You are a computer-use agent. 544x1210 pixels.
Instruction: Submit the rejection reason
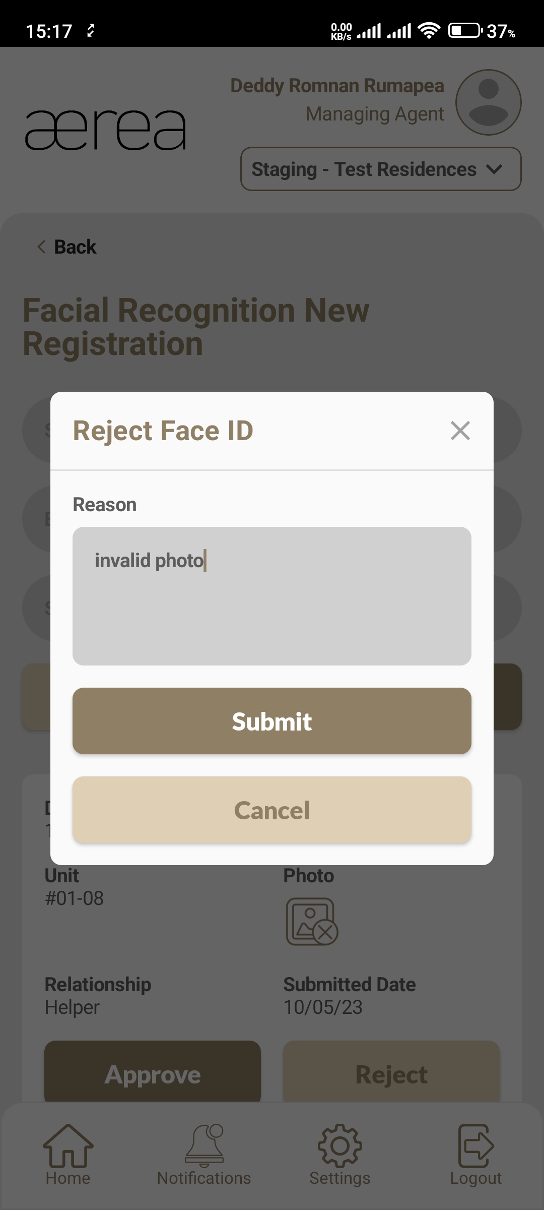[272, 721]
